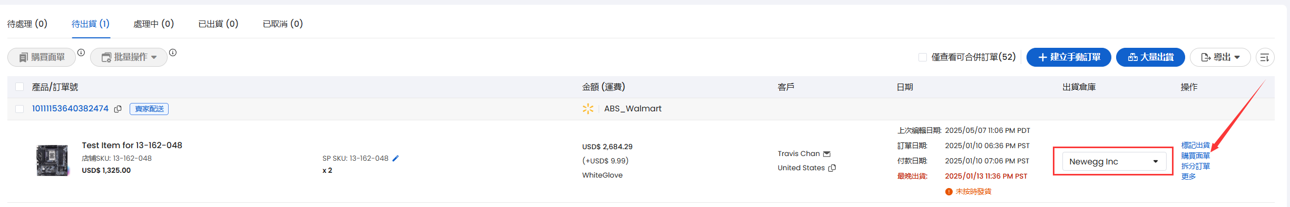Click the 建立手動訂單 button
The width and height of the screenshot is (1290, 207).
click(1069, 57)
